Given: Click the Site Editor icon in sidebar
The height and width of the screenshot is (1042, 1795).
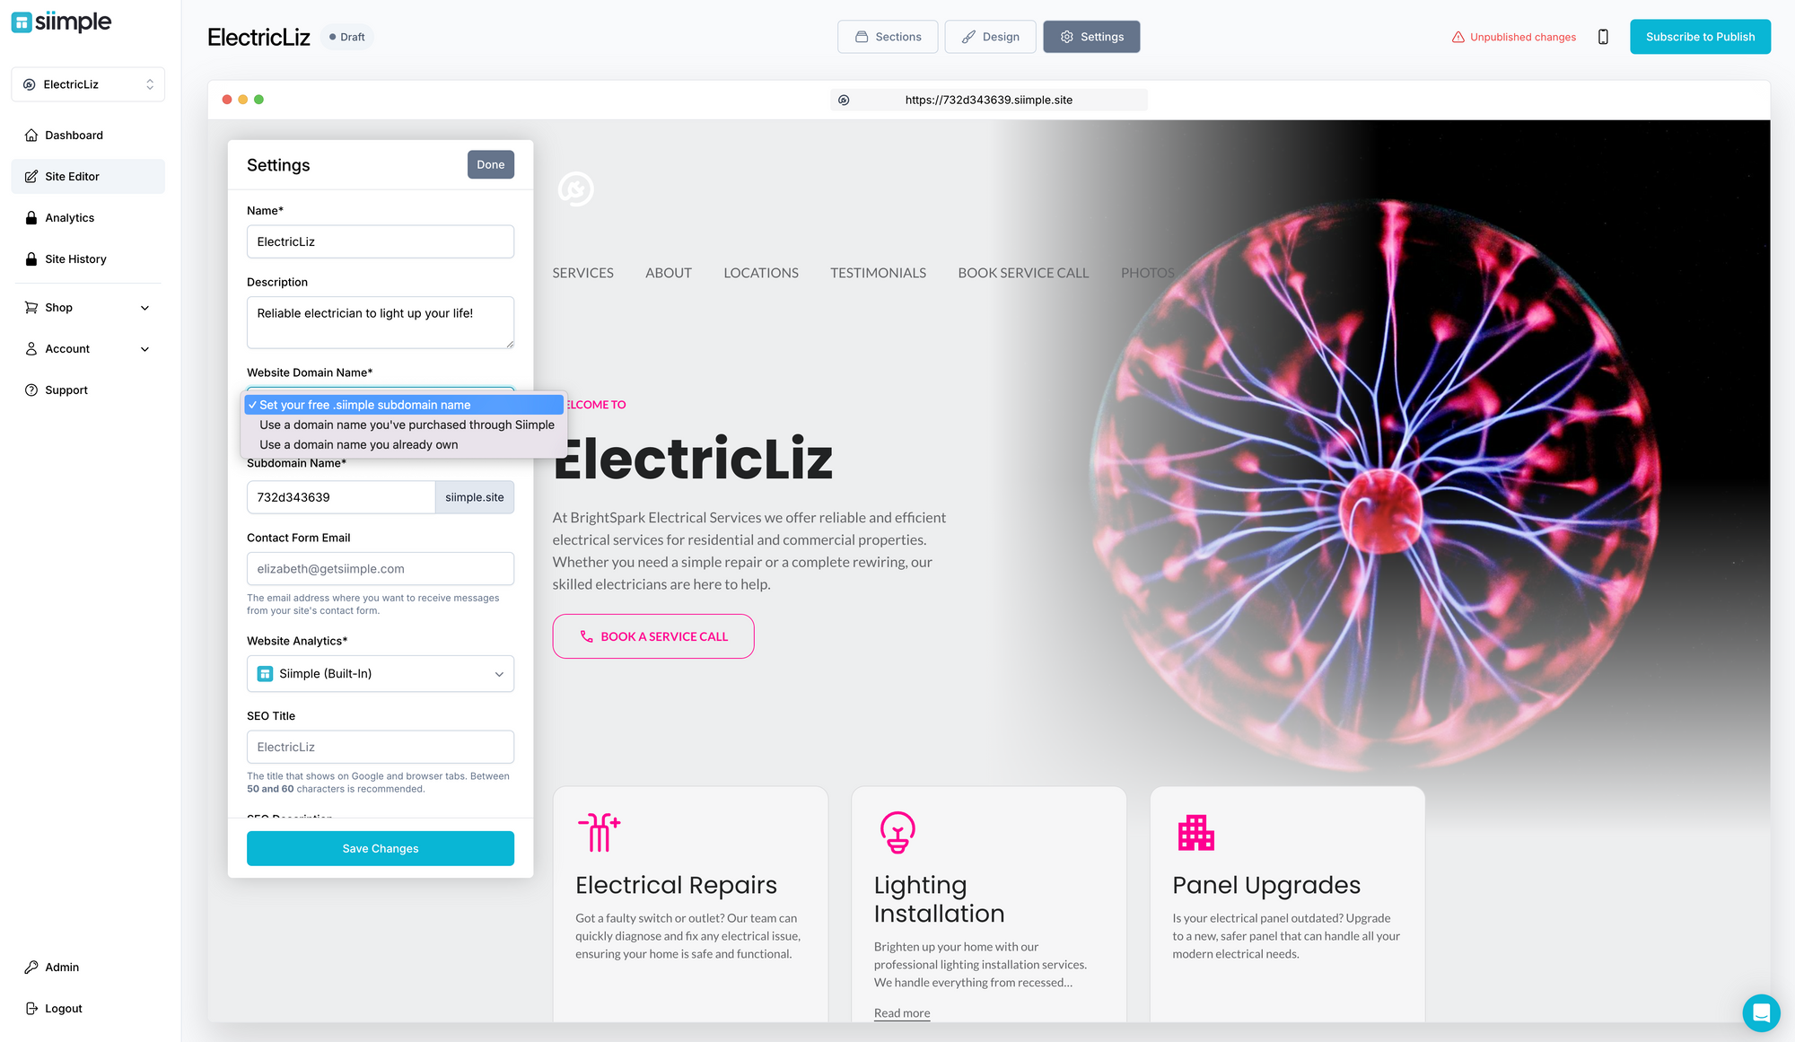Looking at the screenshot, I should coord(31,176).
